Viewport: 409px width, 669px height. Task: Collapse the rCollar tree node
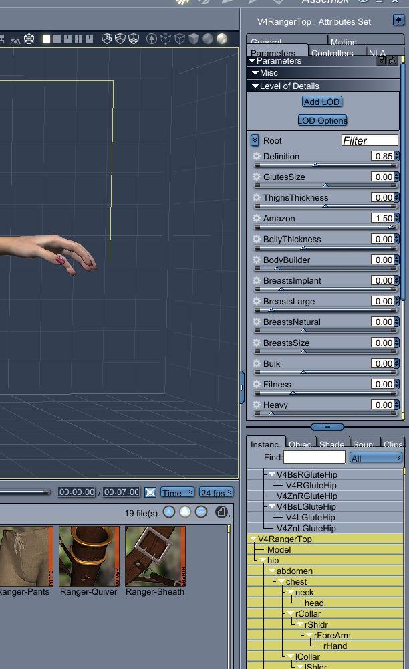(x=291, y=613)
